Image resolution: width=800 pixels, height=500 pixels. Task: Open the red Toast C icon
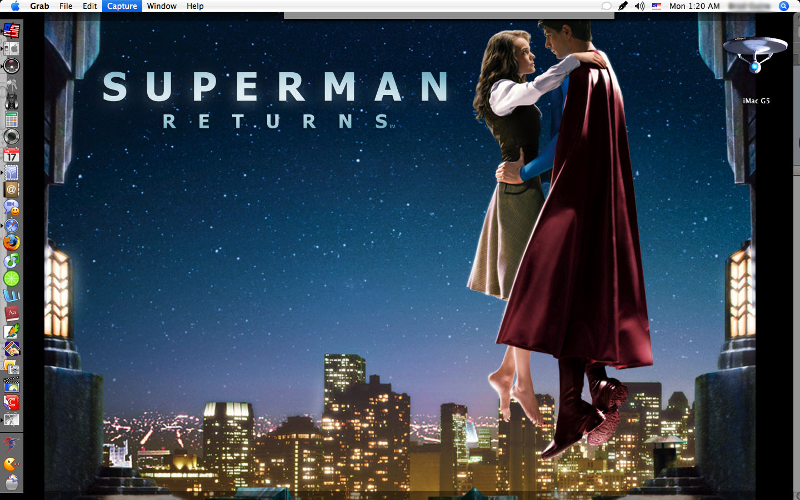coord(12,402)
